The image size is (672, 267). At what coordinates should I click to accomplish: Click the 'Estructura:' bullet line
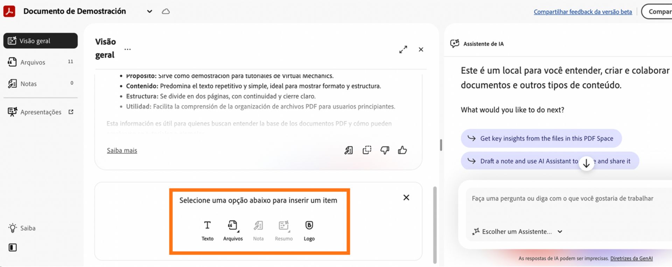pos(220,96)
